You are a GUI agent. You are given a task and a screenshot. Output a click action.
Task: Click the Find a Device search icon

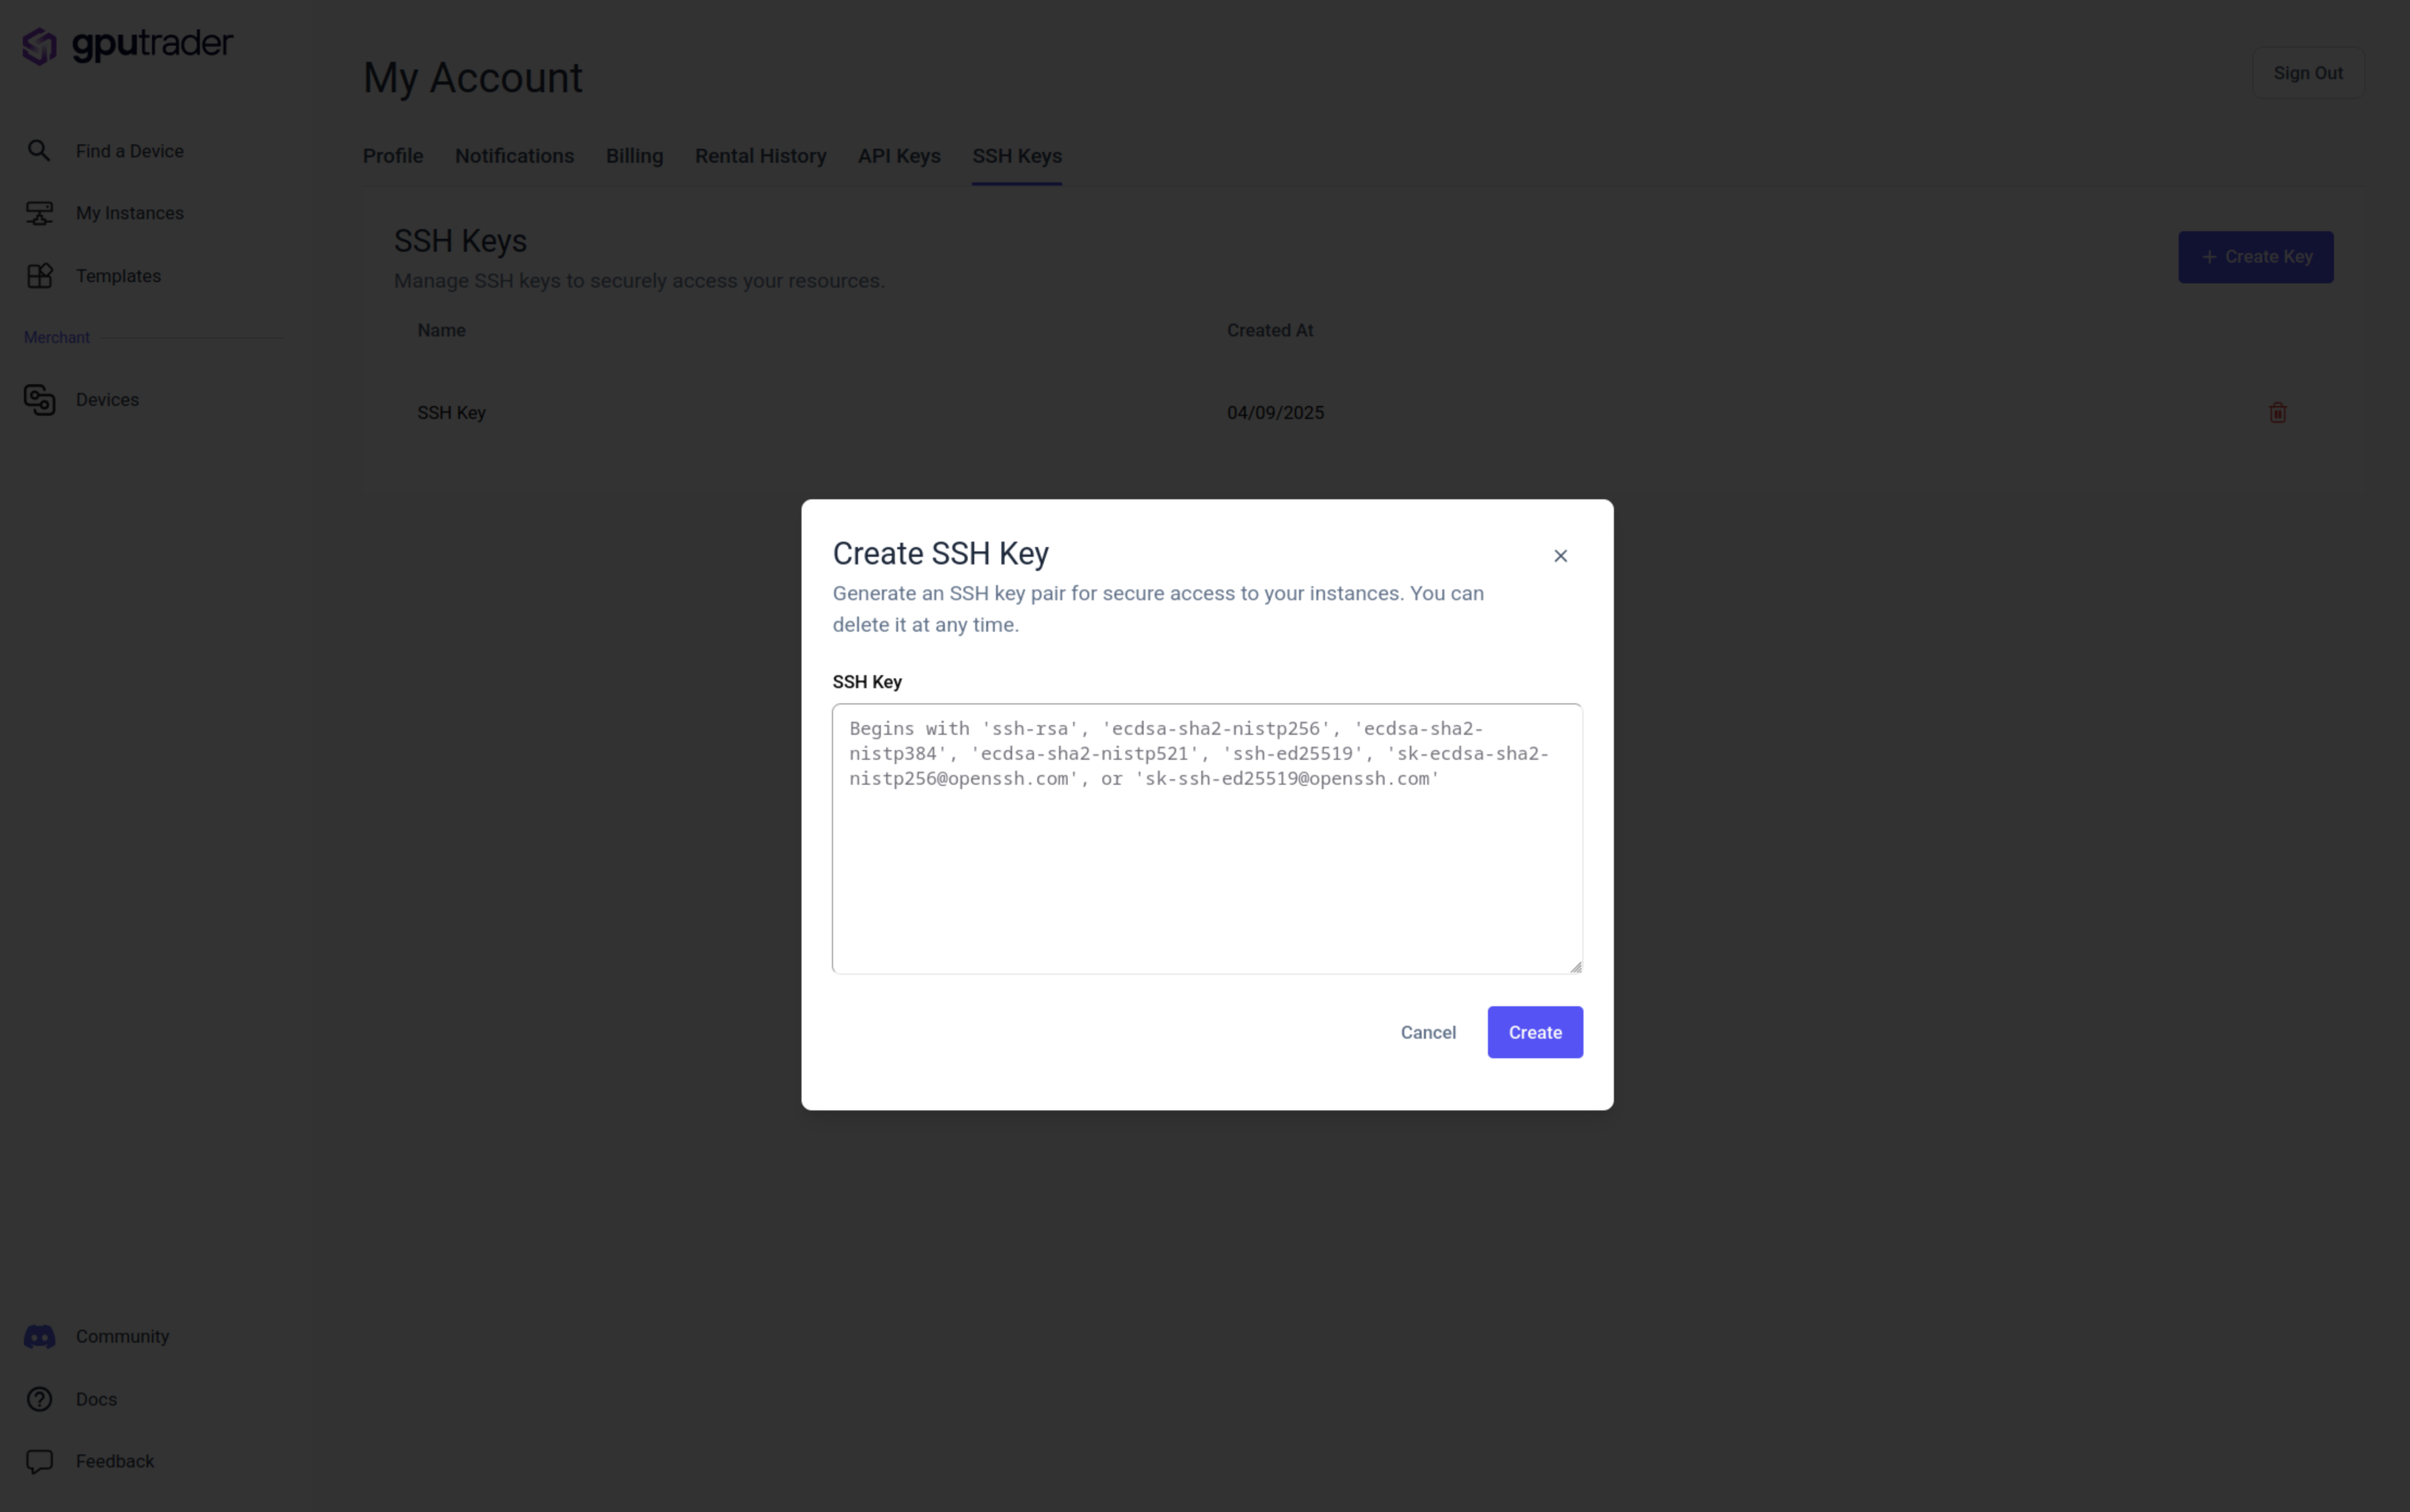coord(39,151)
